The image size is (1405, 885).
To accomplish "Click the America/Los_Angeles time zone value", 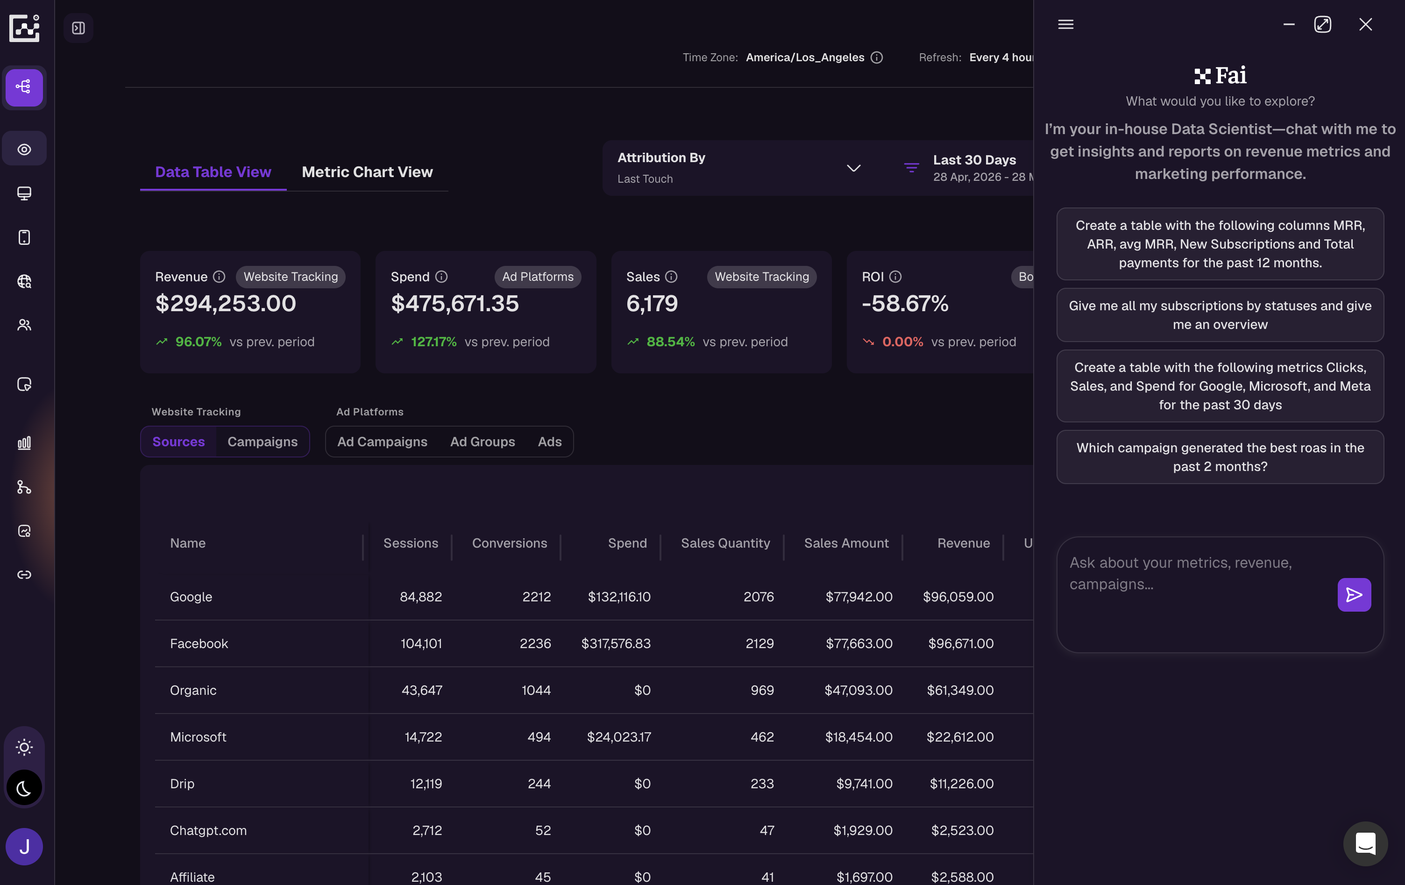I will 805,57.
